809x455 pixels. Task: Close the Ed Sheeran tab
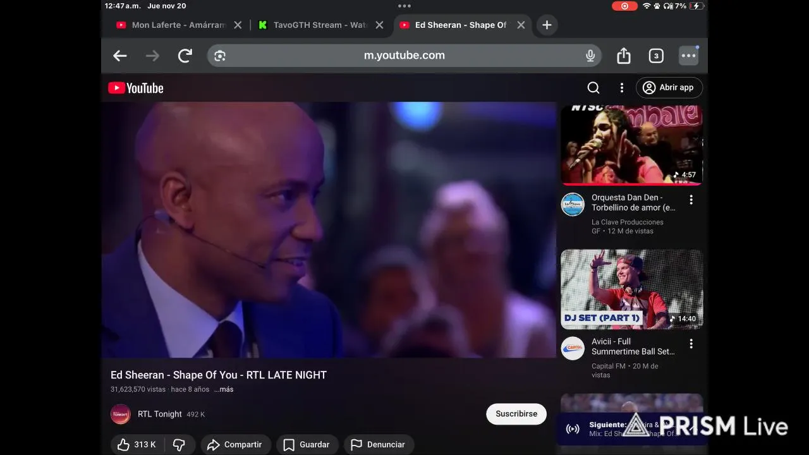521,25
